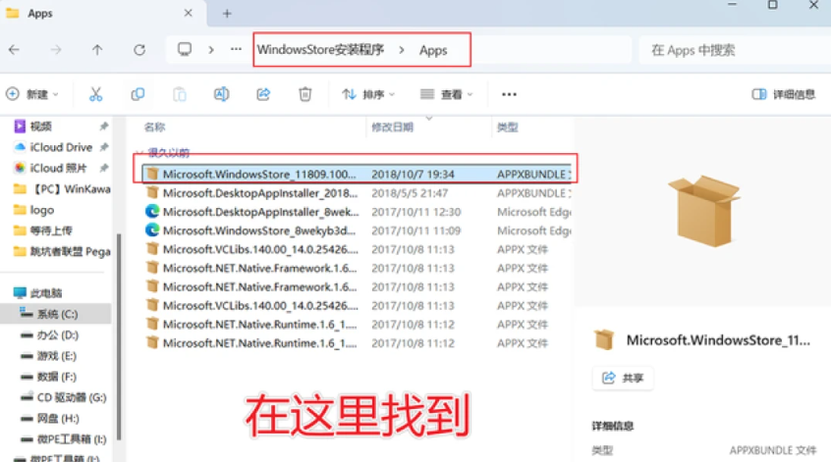Select drive 游戏 (E:) in sidebar
This screenshot has width=831, height=462.
click(x=49, y=356)
